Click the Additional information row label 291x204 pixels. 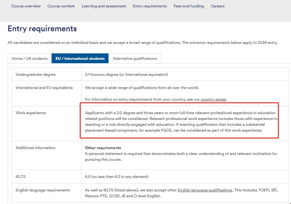tap(35, 148)
